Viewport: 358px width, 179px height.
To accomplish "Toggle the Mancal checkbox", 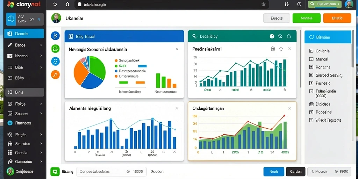I will coord(311,59).
